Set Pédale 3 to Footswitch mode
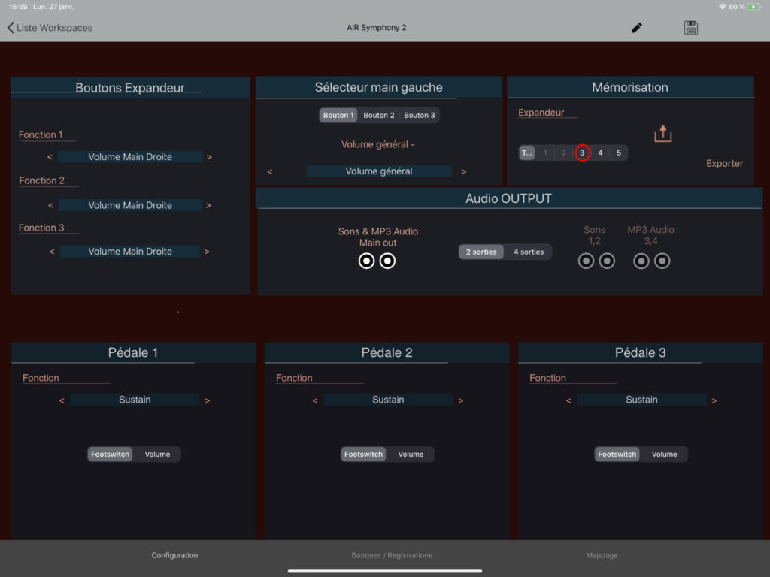770x577 pixels. tap(617, 454)
